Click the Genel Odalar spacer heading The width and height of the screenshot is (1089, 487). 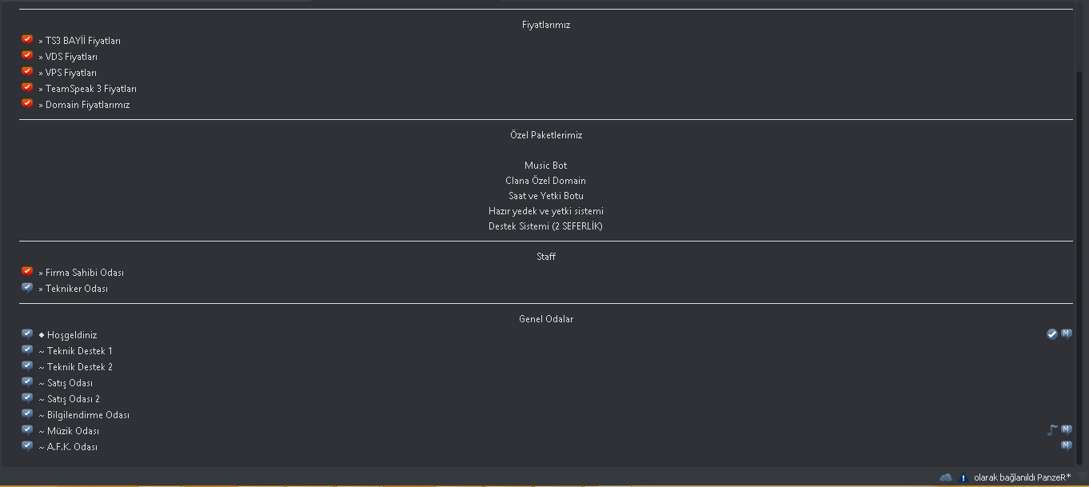[x=546, y=319]
